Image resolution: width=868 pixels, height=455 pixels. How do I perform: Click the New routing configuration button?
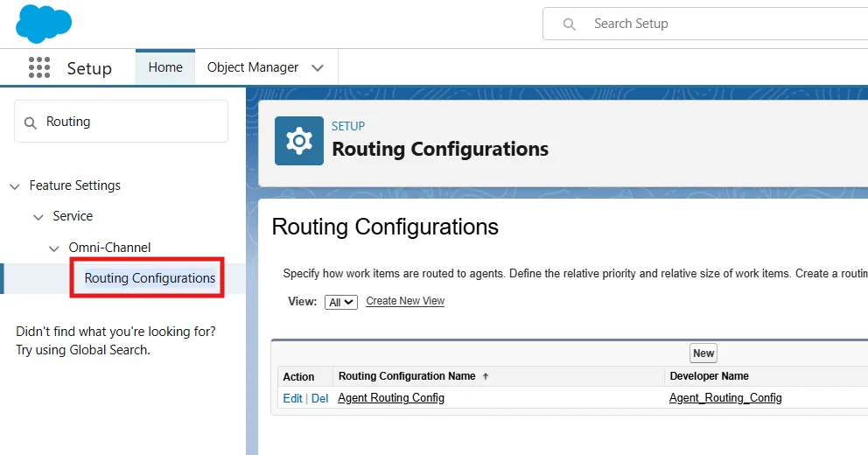(703, 353)
